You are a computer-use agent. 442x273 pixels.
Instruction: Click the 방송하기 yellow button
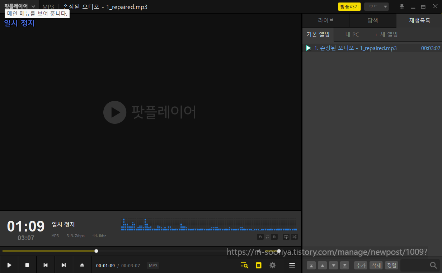point(349,7)
